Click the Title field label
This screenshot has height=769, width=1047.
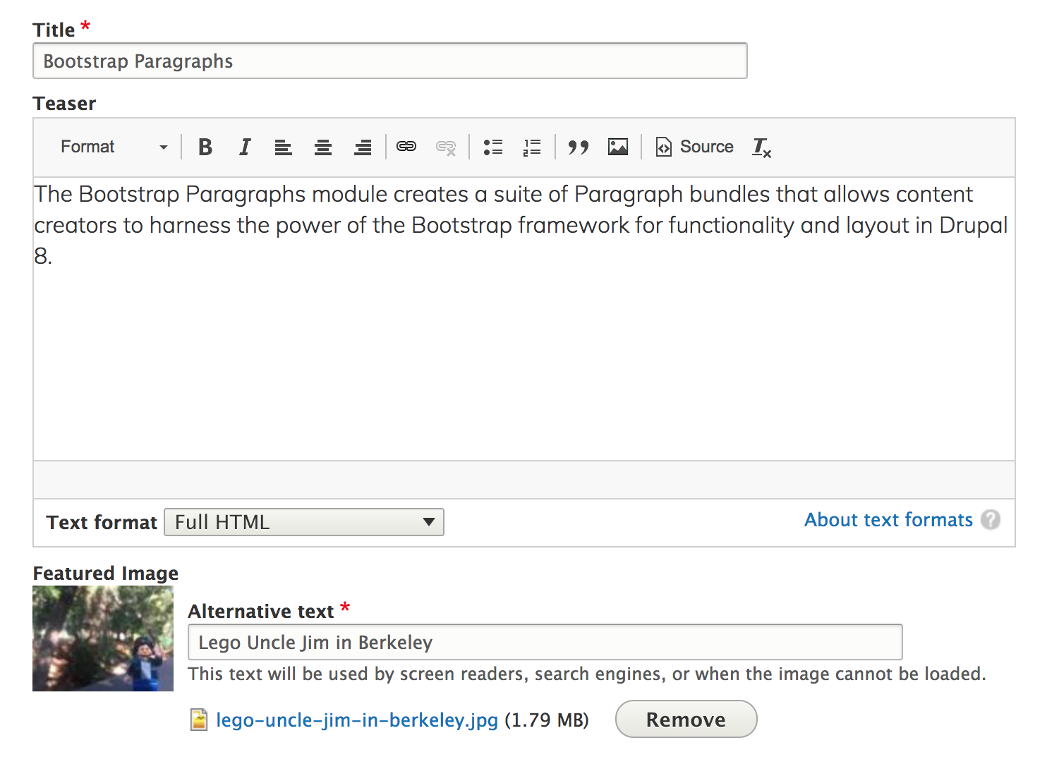click(x=54, y=30)
